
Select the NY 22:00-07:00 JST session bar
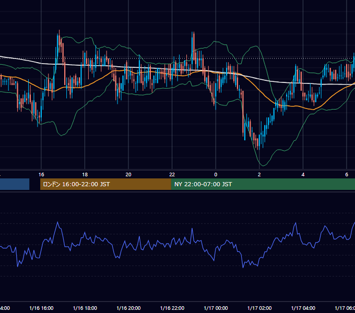click(x=263, y=184)
